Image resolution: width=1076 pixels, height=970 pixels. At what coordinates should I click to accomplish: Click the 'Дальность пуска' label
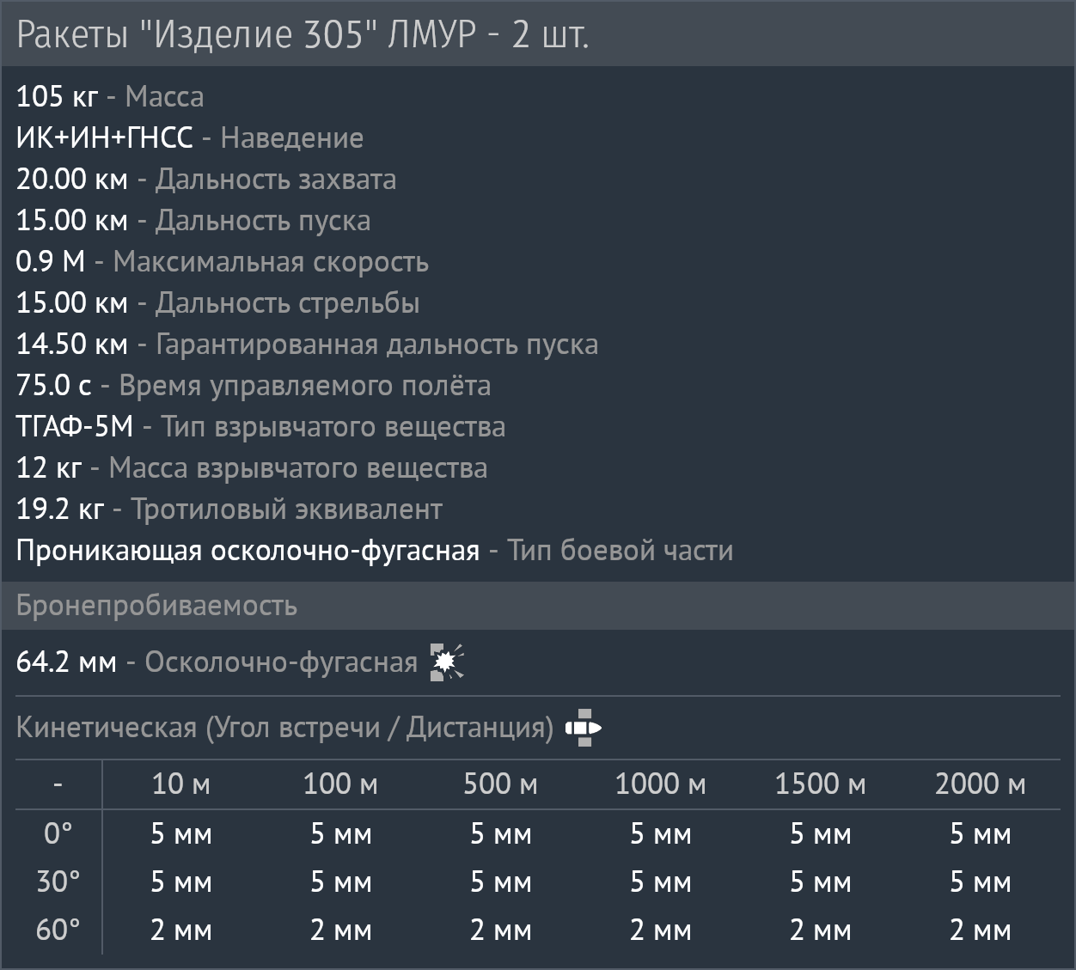pyautogui.click(x=263, y=221)
